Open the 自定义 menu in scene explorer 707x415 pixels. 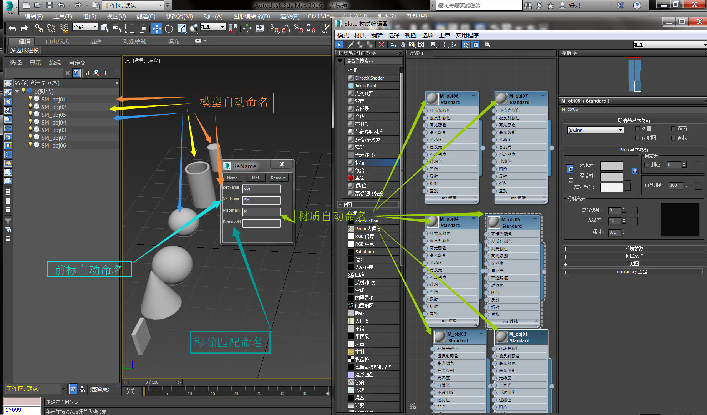point(77,63)
